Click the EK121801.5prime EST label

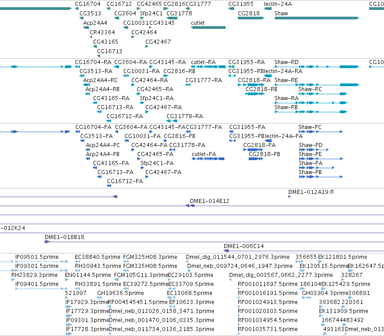[342, 257]
